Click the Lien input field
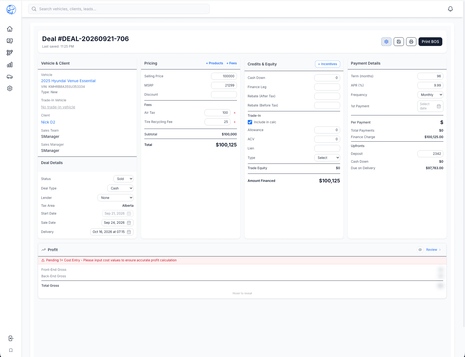Image resolution: width=465 pixels, height=357 pixels. tap(327, 148)
